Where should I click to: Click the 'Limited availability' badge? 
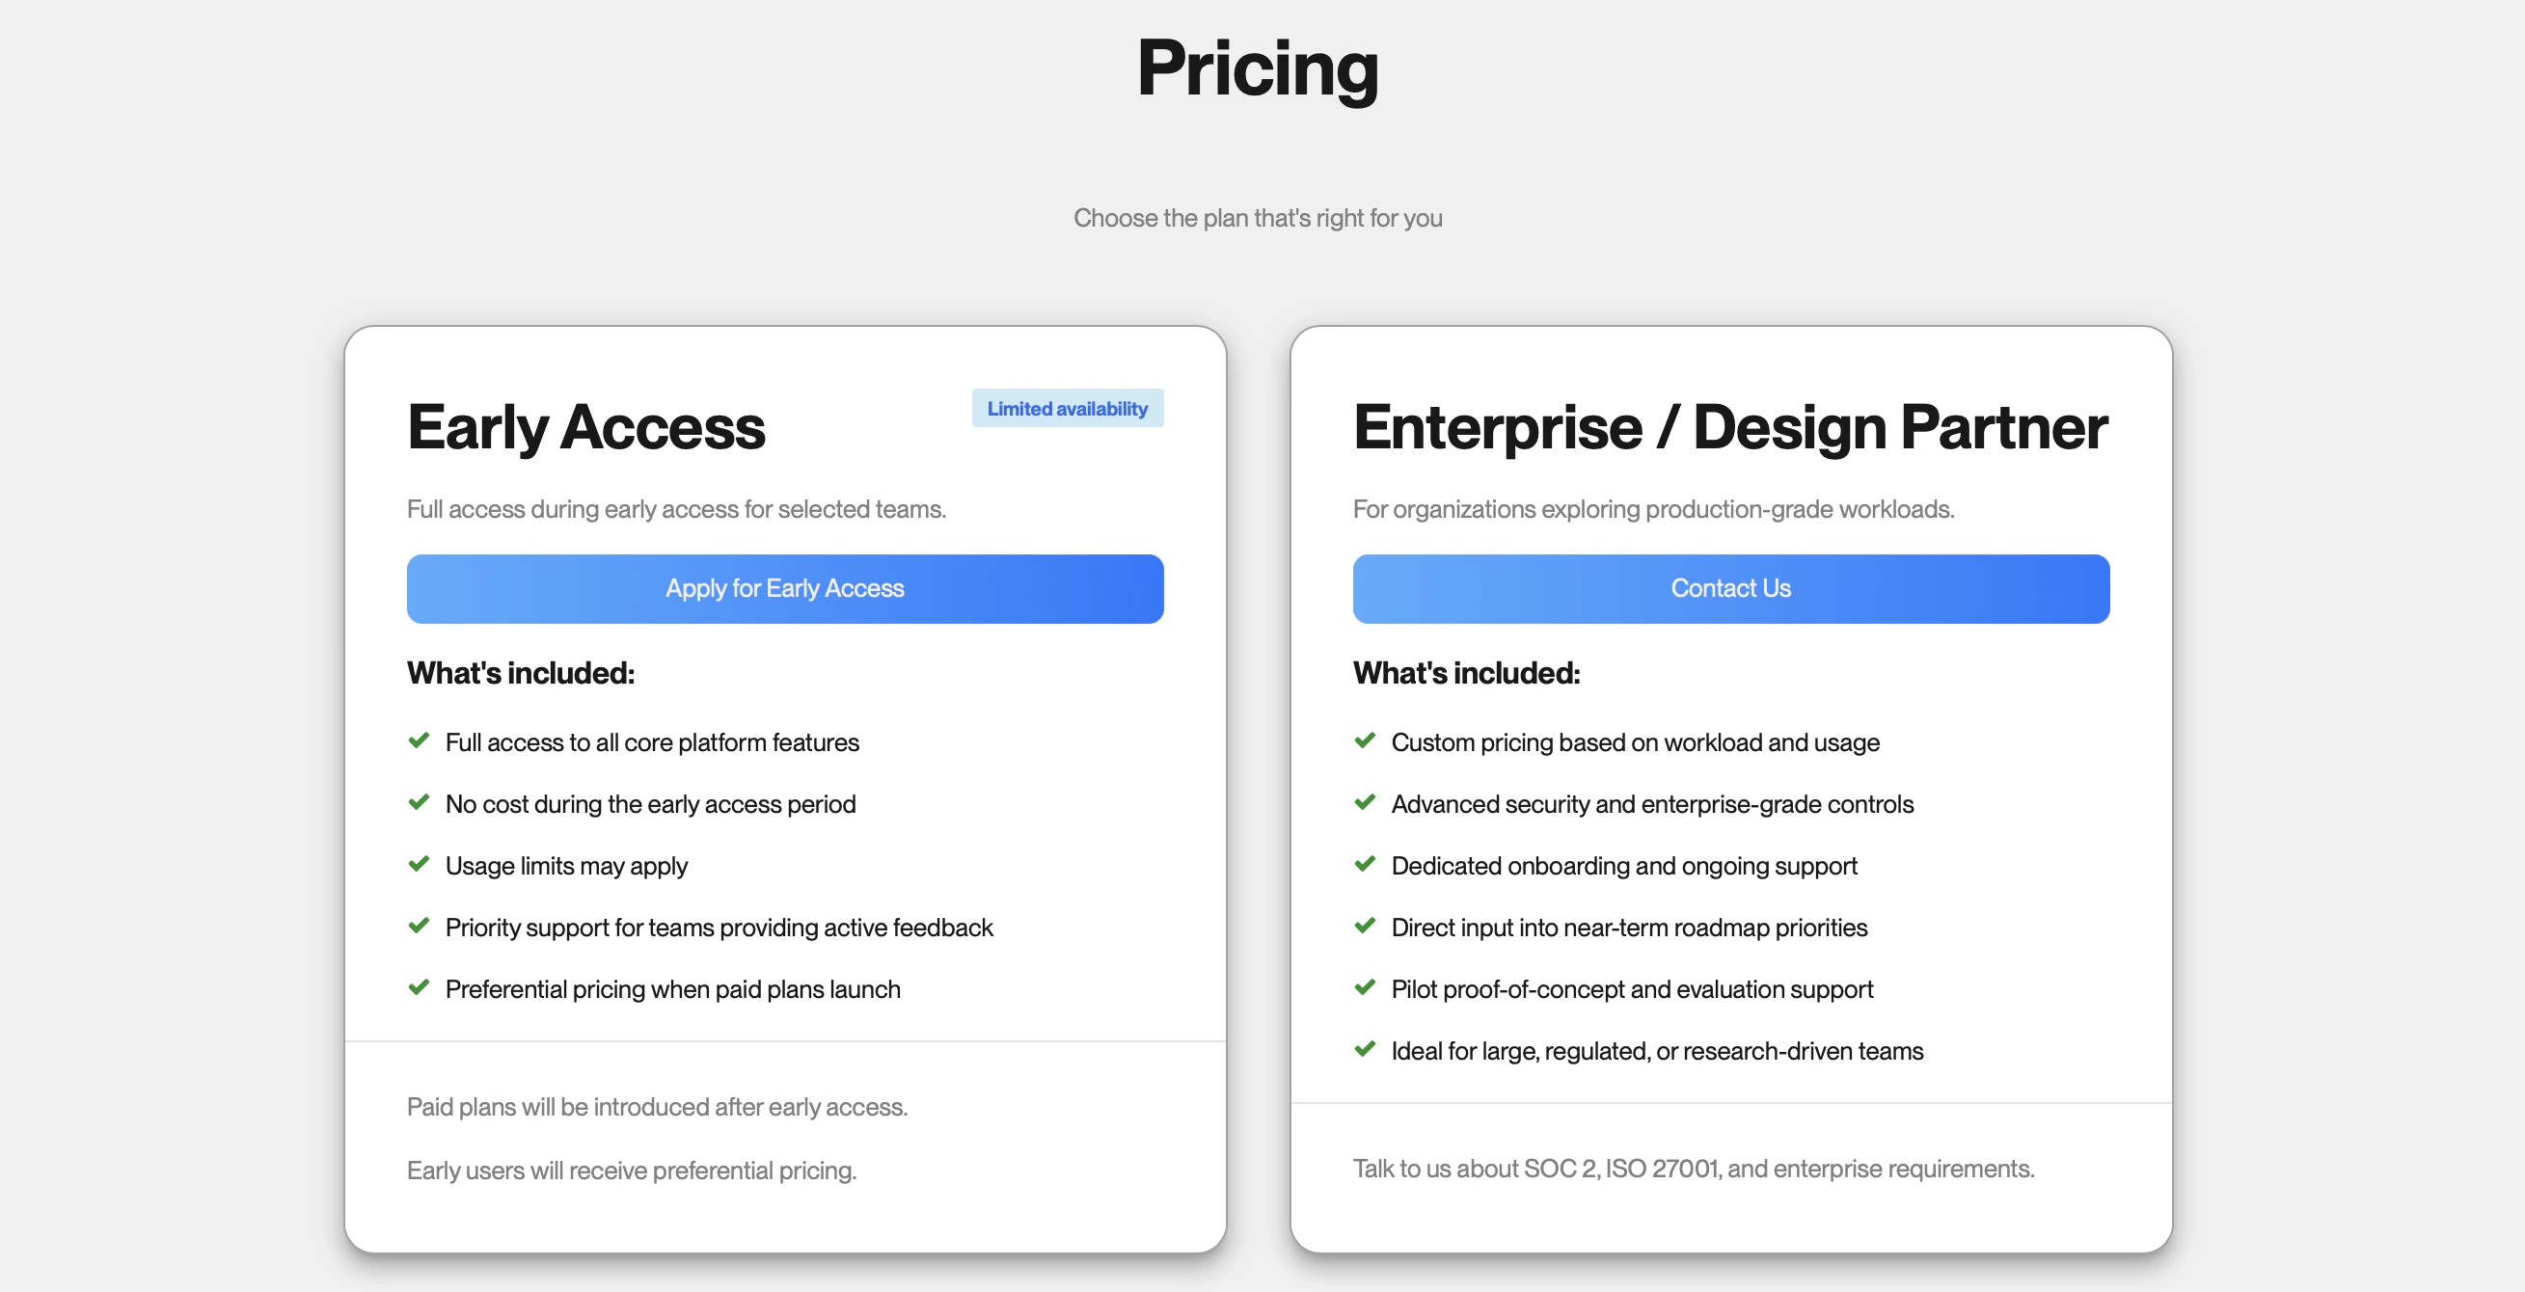[x=1068, y=409]
